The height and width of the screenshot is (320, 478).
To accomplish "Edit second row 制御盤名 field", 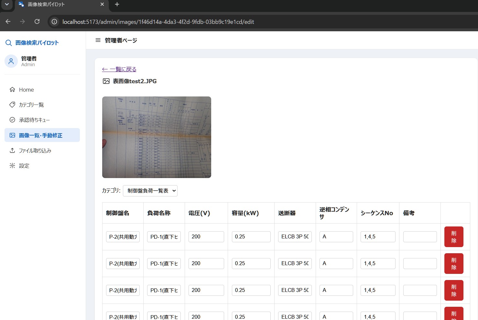I will (x=123, y=264).
